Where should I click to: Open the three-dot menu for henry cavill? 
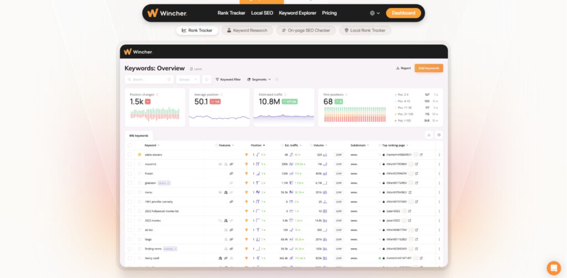(439, 258)
